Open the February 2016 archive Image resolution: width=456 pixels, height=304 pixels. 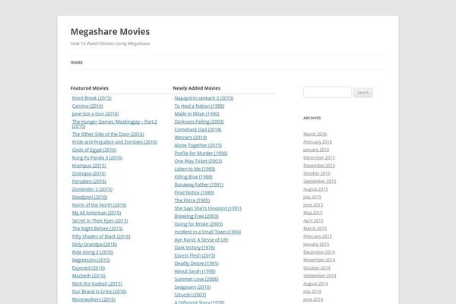point(318,141)
